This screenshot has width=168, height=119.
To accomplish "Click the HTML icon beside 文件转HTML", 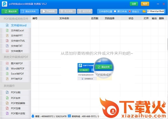I will [x=7, y=41].
